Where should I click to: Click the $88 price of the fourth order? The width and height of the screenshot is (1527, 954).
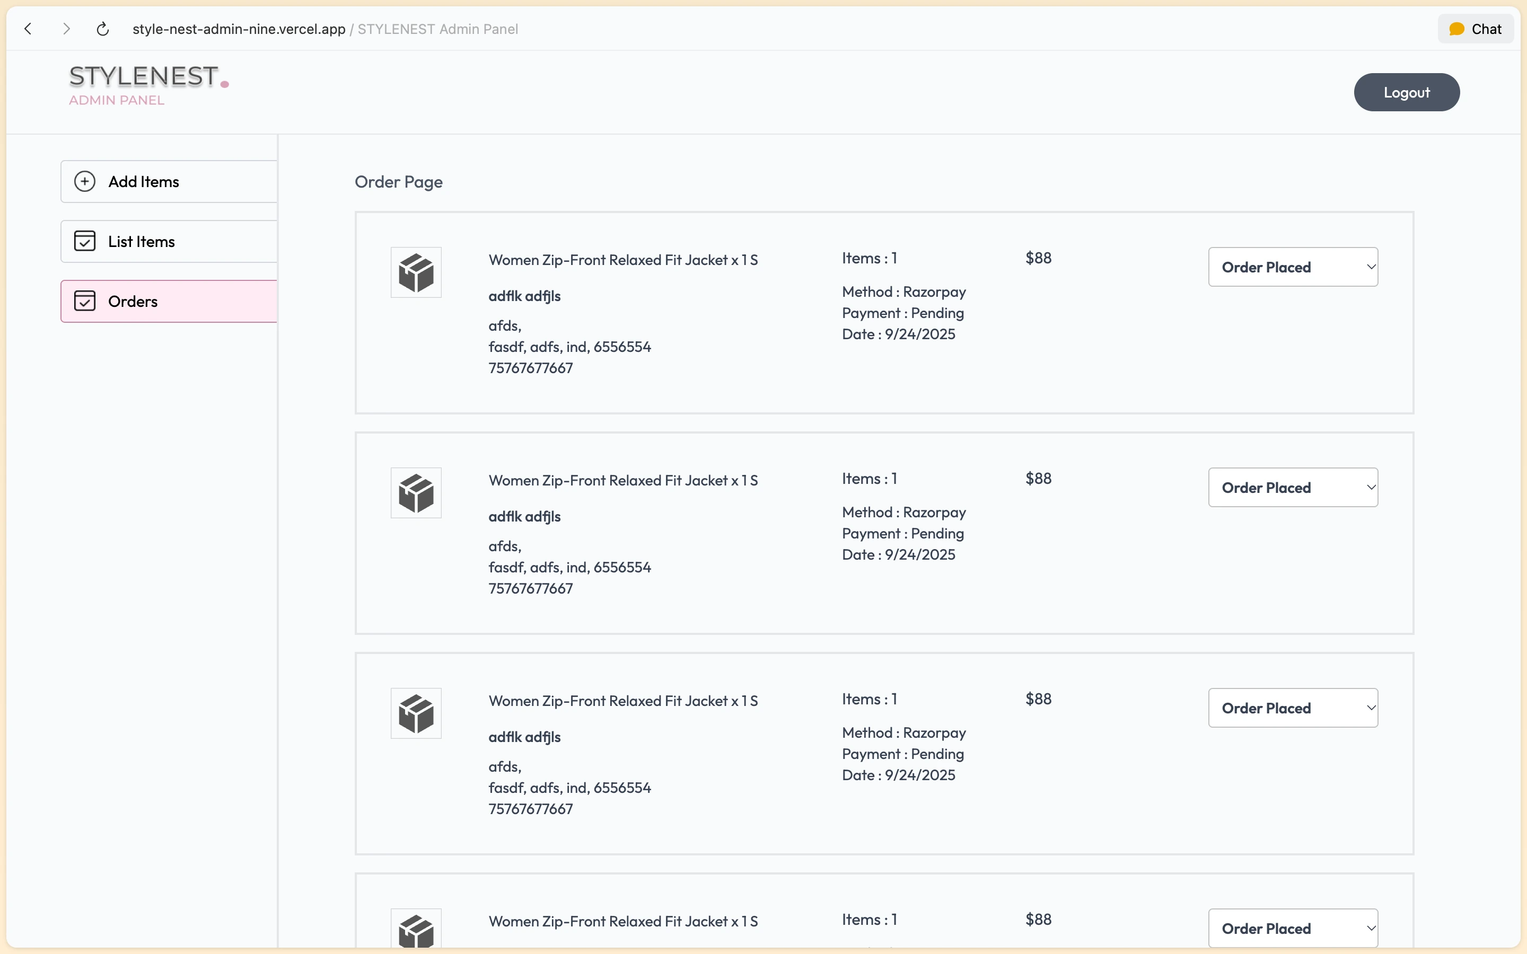[x=1039, y=920]
